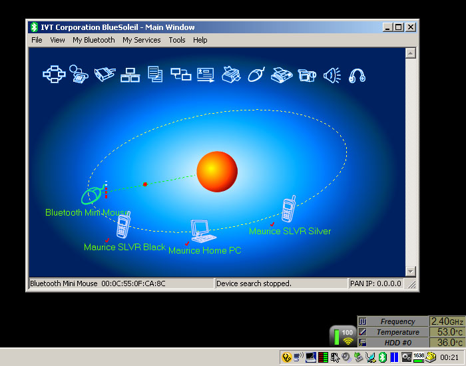Select the Basic Imaging camera icon
The width and height of the screenshot is (466, 366).
tap(307, 75)
